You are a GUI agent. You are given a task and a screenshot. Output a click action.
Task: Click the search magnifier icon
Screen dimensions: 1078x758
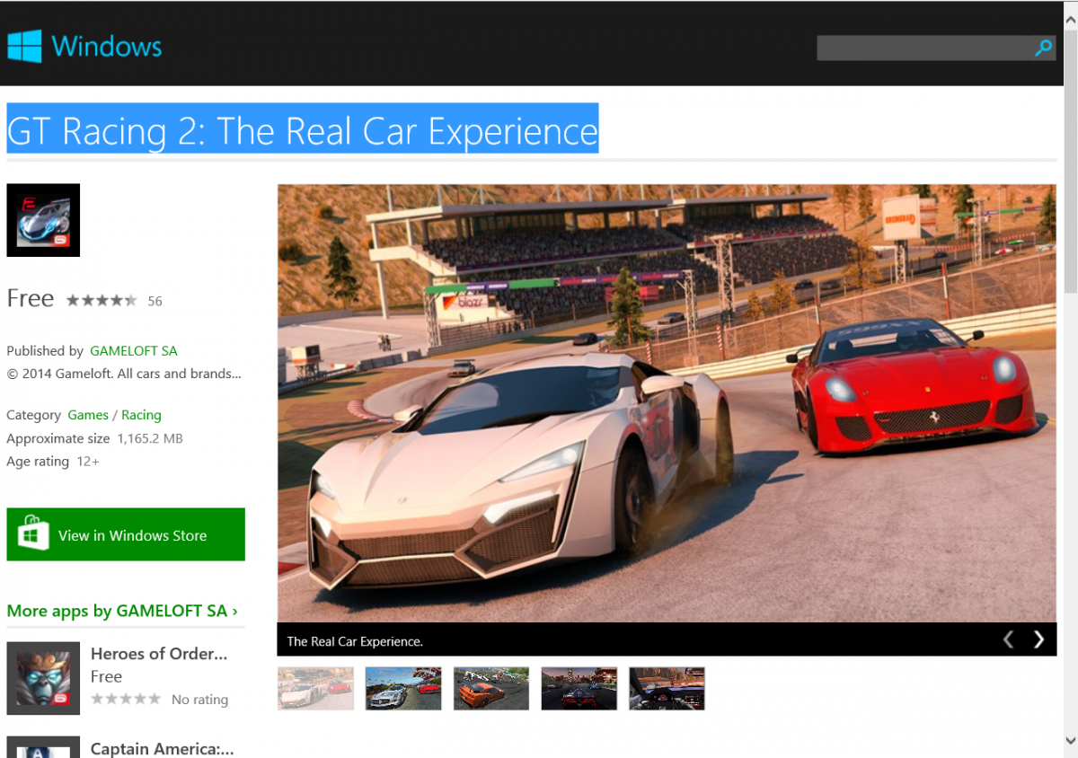click(1043, 48)
